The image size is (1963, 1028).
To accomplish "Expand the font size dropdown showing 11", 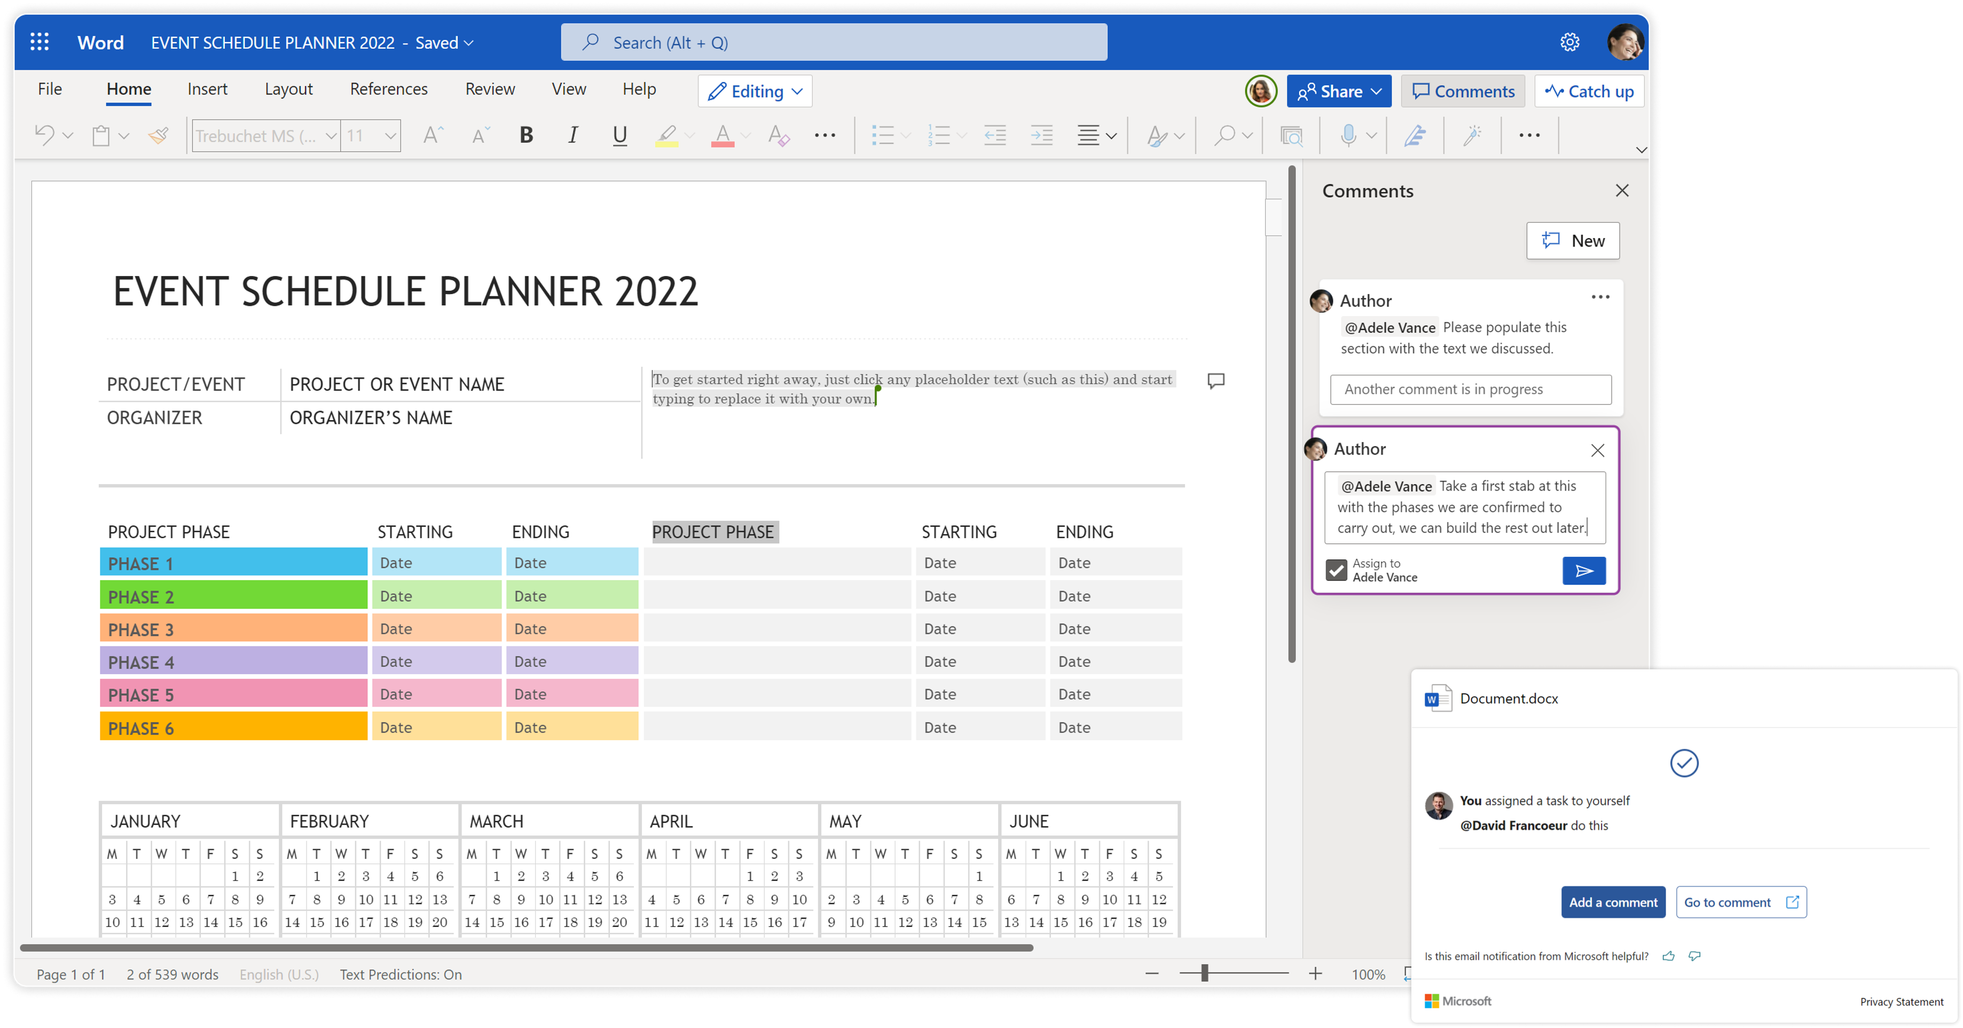I will [392, 135].
